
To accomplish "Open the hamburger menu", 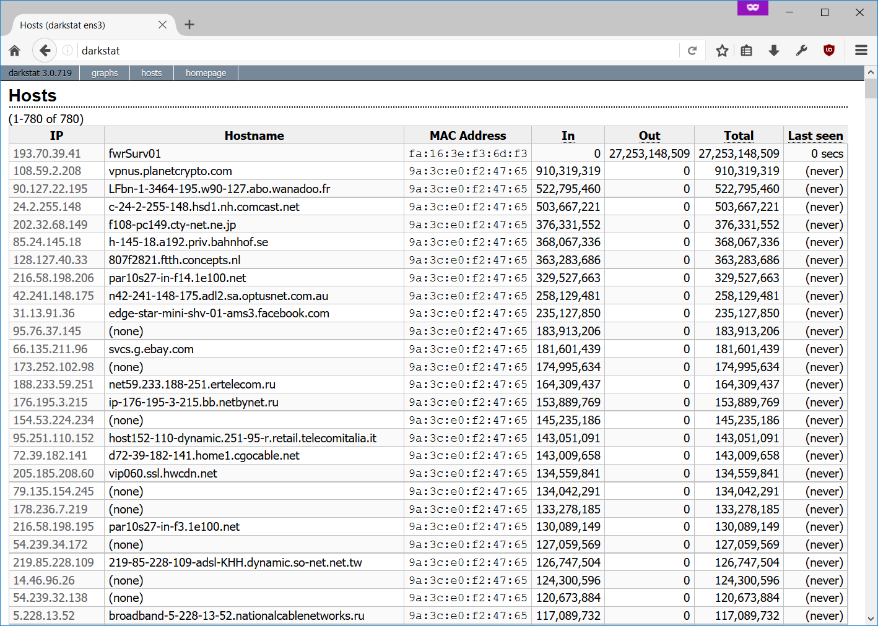I will pos(861,51).
